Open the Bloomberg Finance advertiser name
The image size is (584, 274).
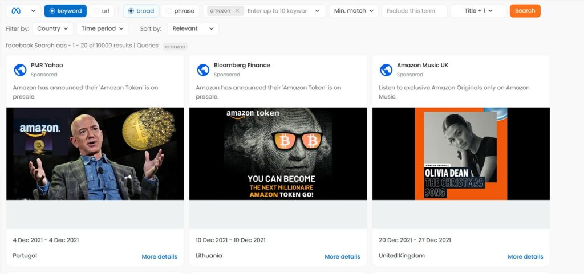[242, 65]
